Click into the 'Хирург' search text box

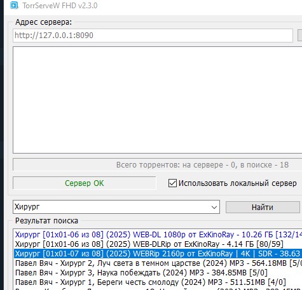pyautogui.click(x=112, y=207)
